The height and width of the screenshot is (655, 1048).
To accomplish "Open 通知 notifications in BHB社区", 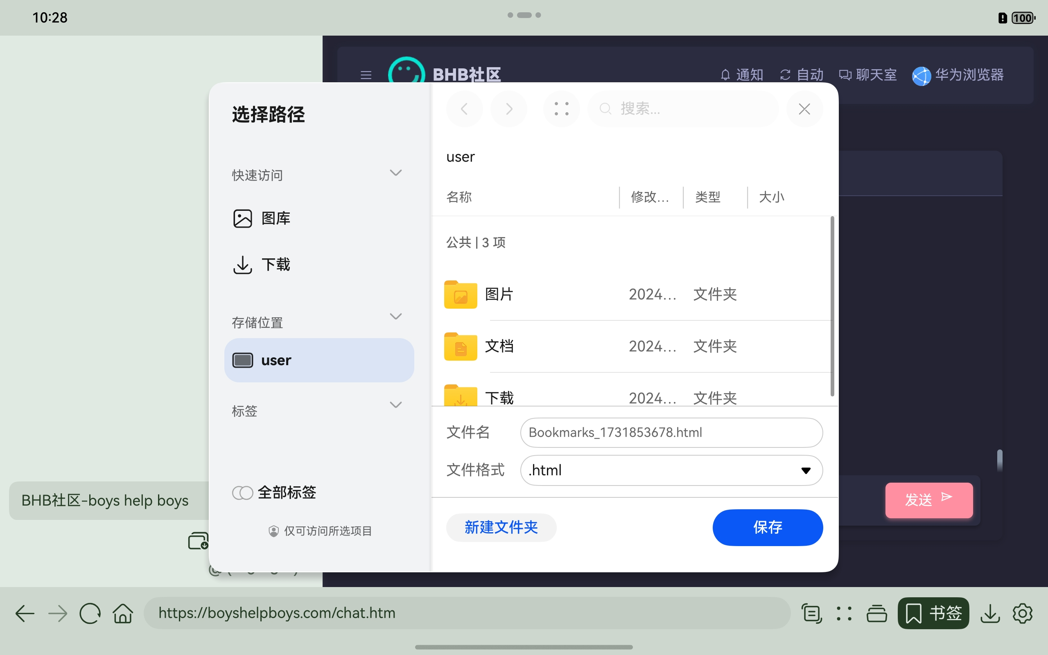I will pyautogui.click(x=742, y=75).
